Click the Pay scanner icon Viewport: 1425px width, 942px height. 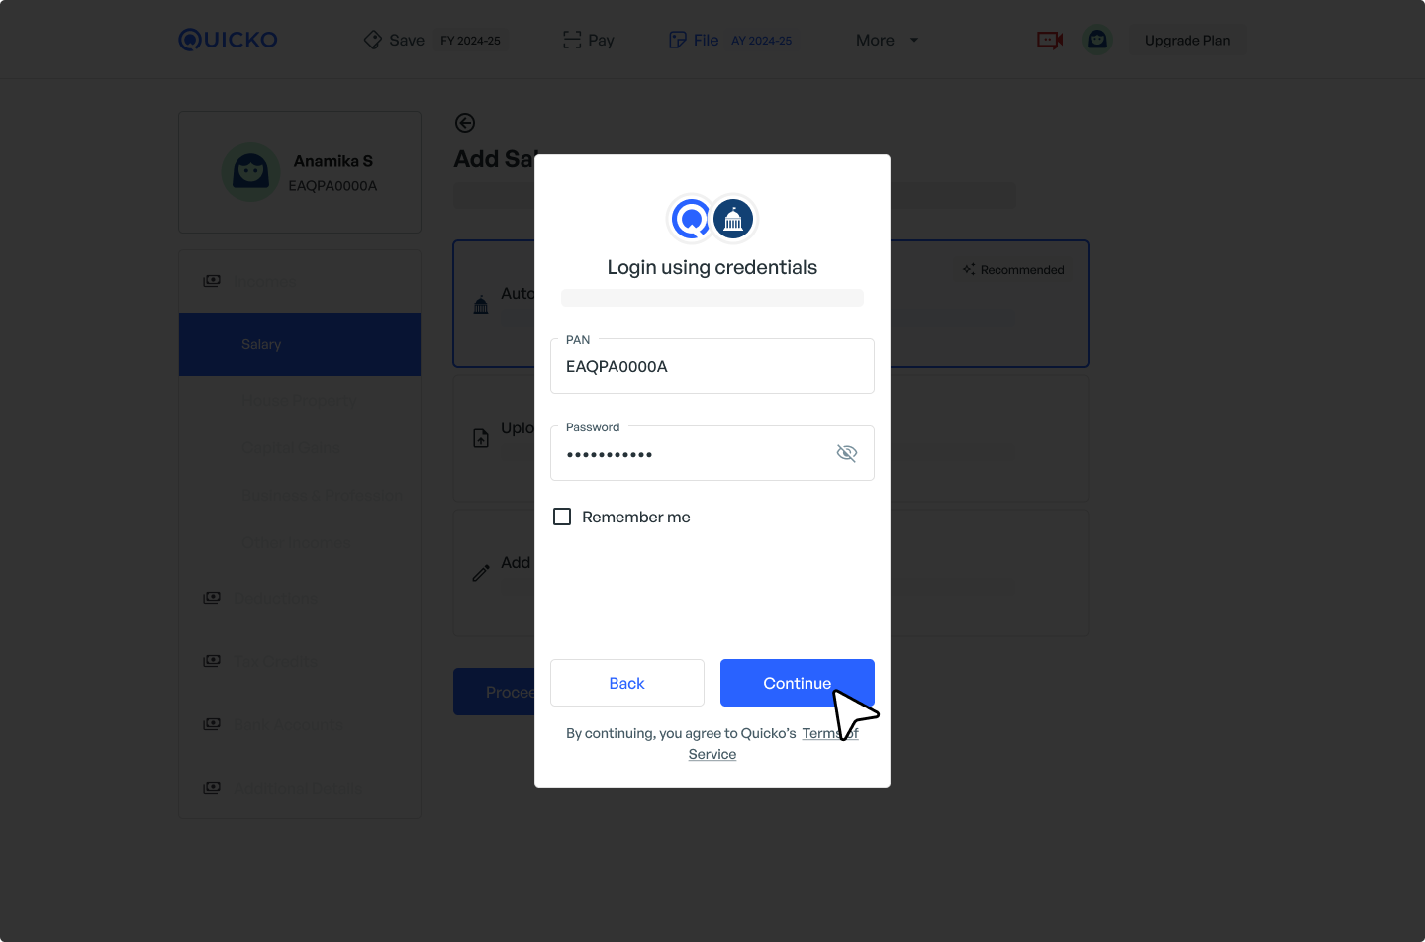(x=572, y=40)
